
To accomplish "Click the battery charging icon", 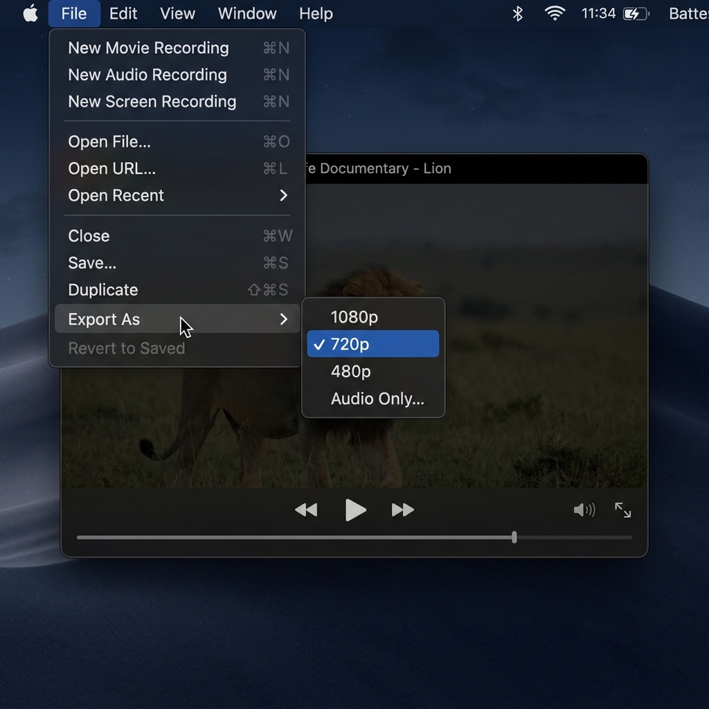I will pos(636,14).
